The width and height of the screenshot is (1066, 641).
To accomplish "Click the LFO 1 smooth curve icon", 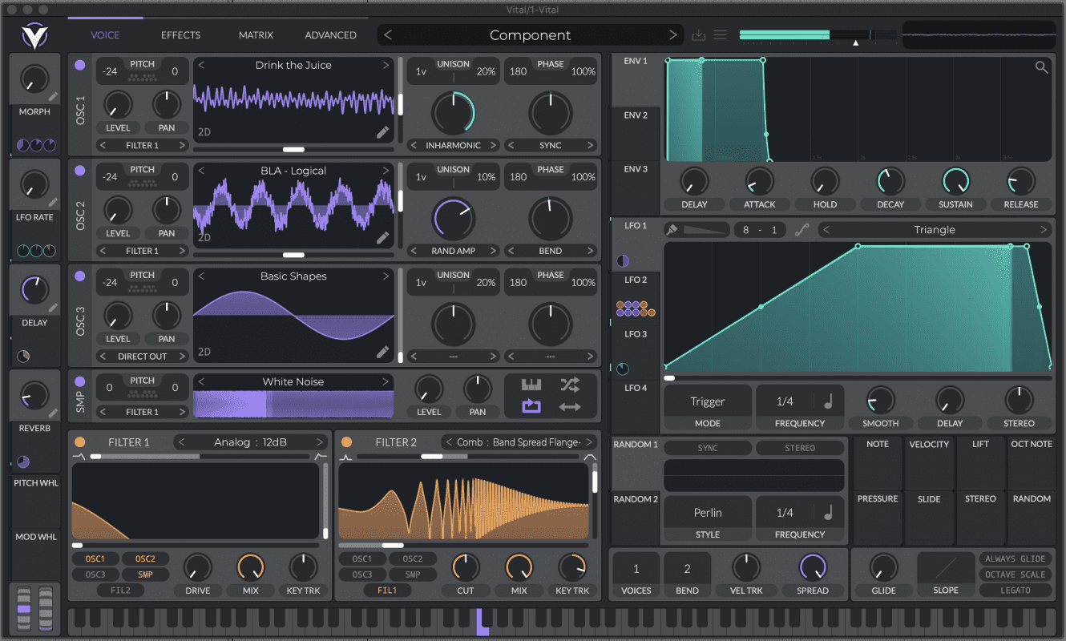I will [x=802, y=230].
